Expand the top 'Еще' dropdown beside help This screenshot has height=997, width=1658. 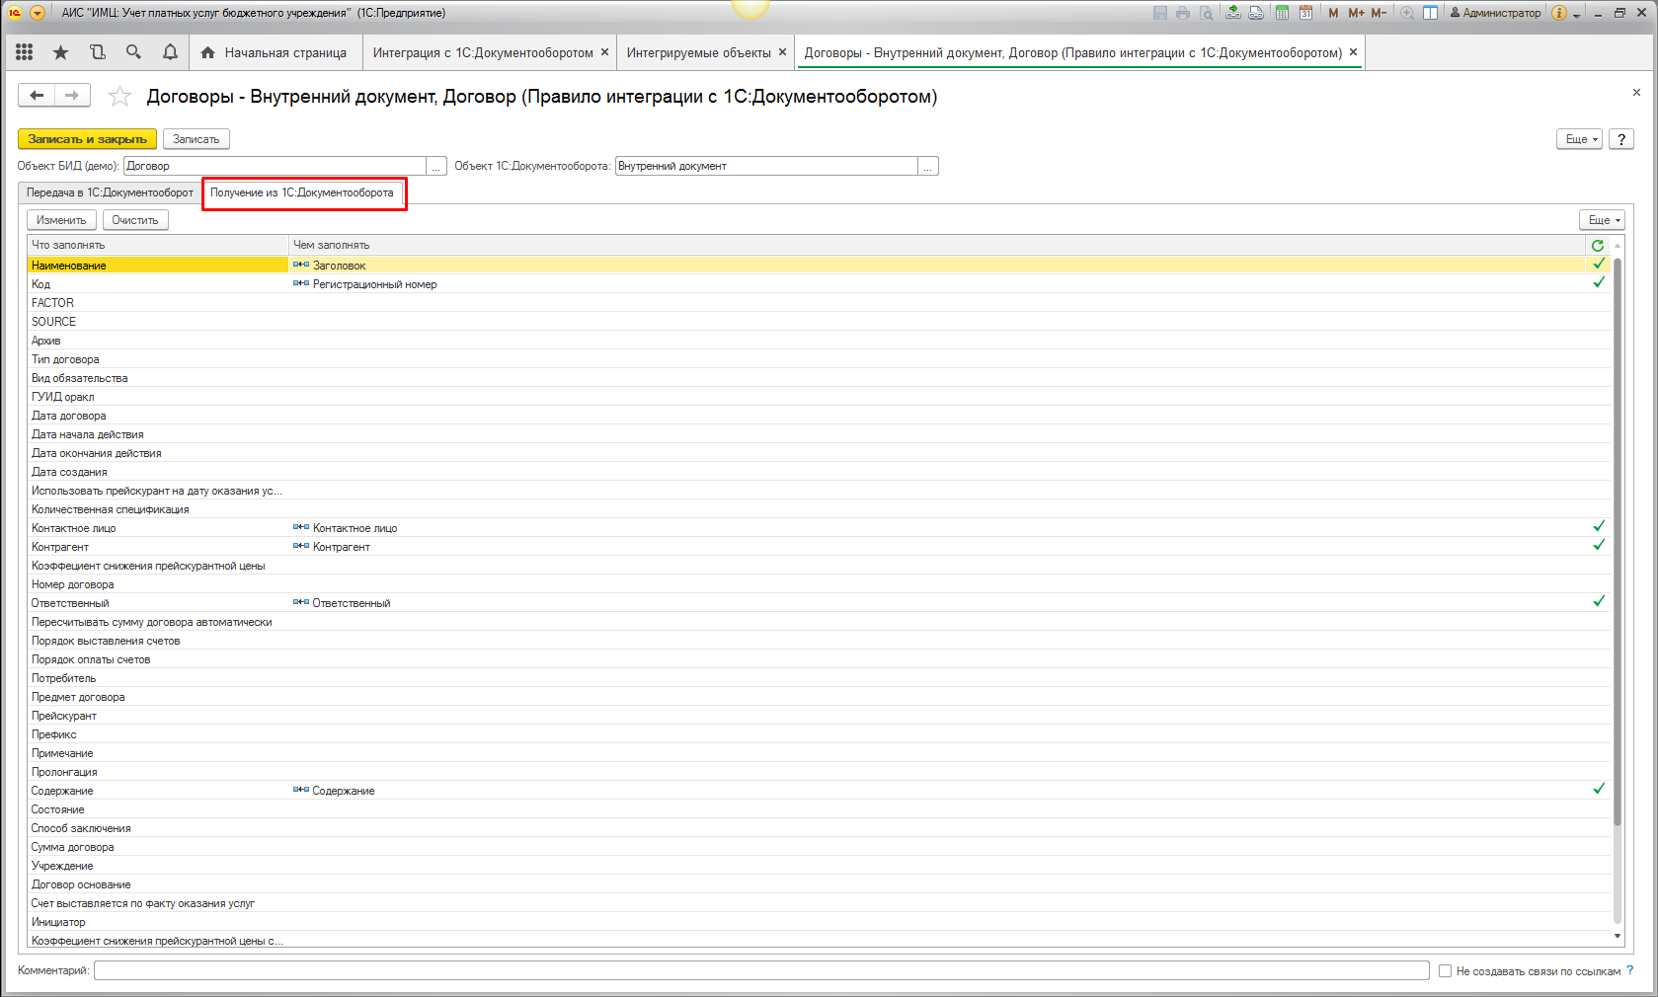(1580, 139)
